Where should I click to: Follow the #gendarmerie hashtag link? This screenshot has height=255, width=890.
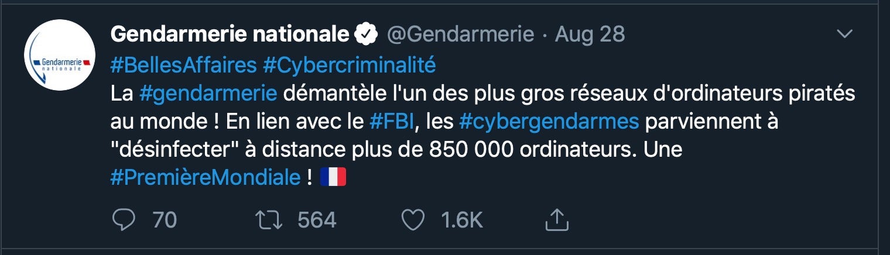[208, 94]
